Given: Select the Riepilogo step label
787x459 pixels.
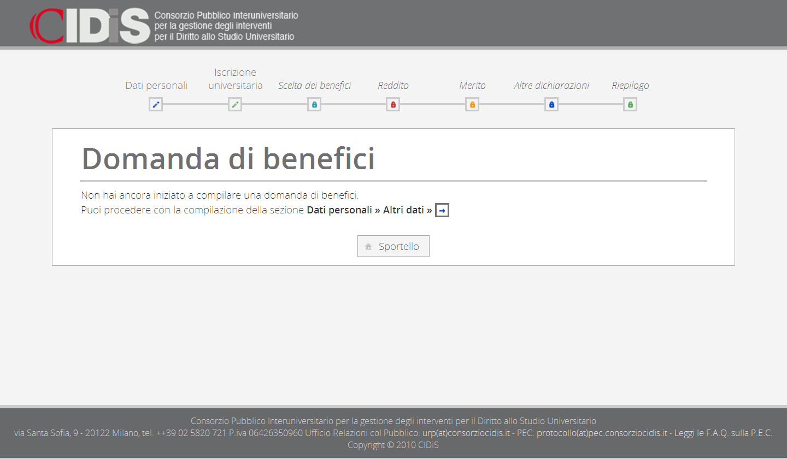Looking at the screenshot, I should (630, 86).
